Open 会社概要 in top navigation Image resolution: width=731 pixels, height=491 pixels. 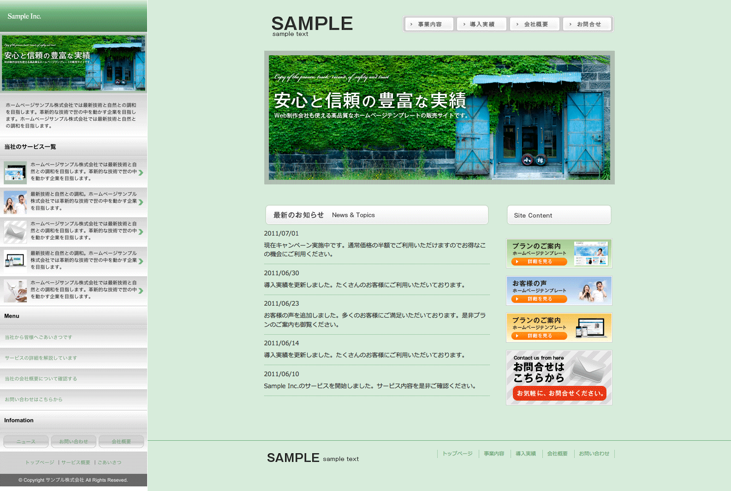click(535, 24)
